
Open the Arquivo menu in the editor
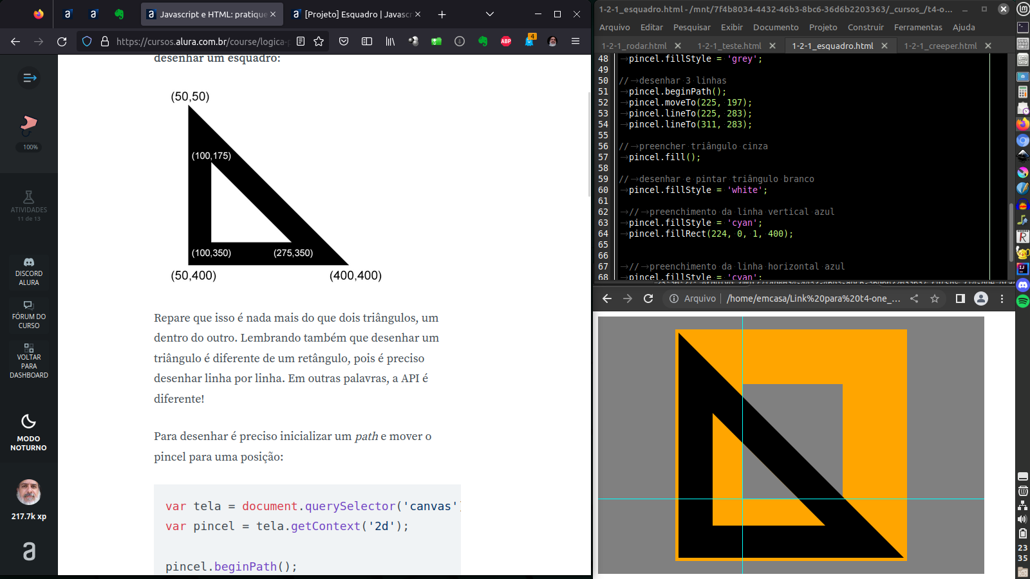pos(614,27)
